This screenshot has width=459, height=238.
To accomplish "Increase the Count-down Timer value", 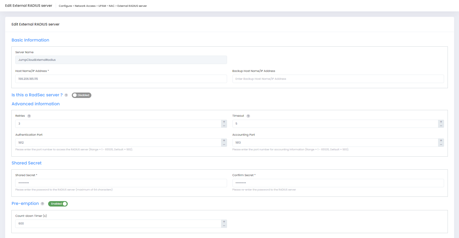I will point(224,222).
